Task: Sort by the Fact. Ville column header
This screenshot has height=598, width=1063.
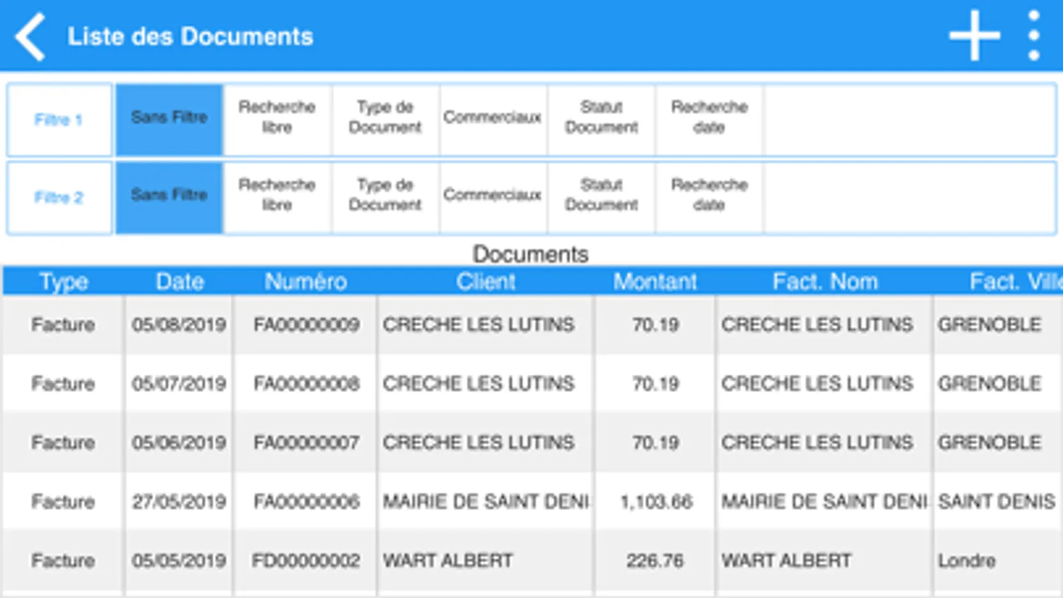Action: click(999, 282)
